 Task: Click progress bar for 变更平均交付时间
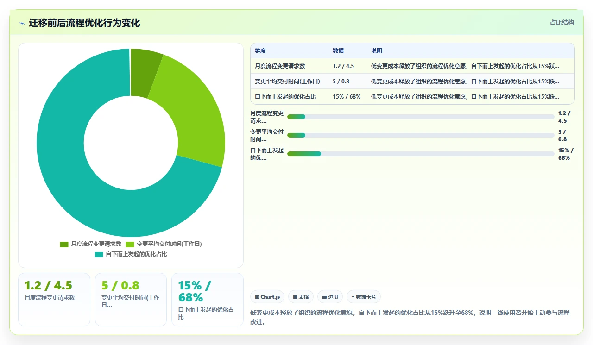coord(421,135)
